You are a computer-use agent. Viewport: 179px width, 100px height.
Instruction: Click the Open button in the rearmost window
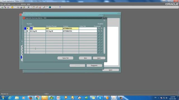[111, 70]
